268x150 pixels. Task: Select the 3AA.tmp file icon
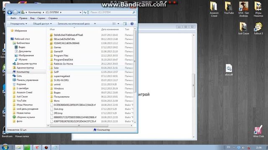pos(52,109)
